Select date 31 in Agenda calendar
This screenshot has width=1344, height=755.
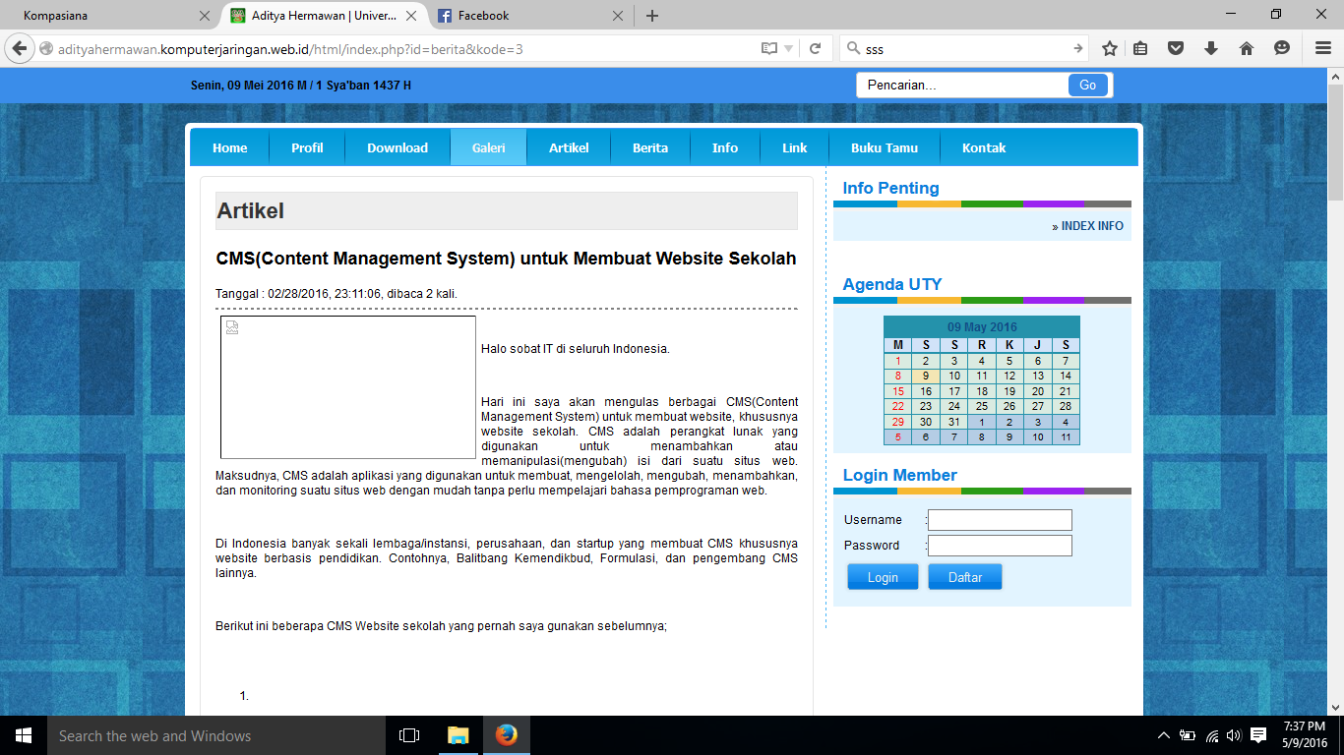[953, 422]
